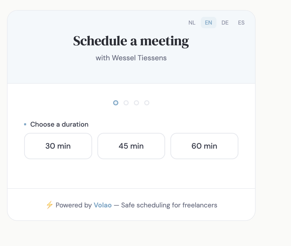Select the highlighted first step indicator dot
The height and width of the screenshot is (246, 291).
[116, 103]
